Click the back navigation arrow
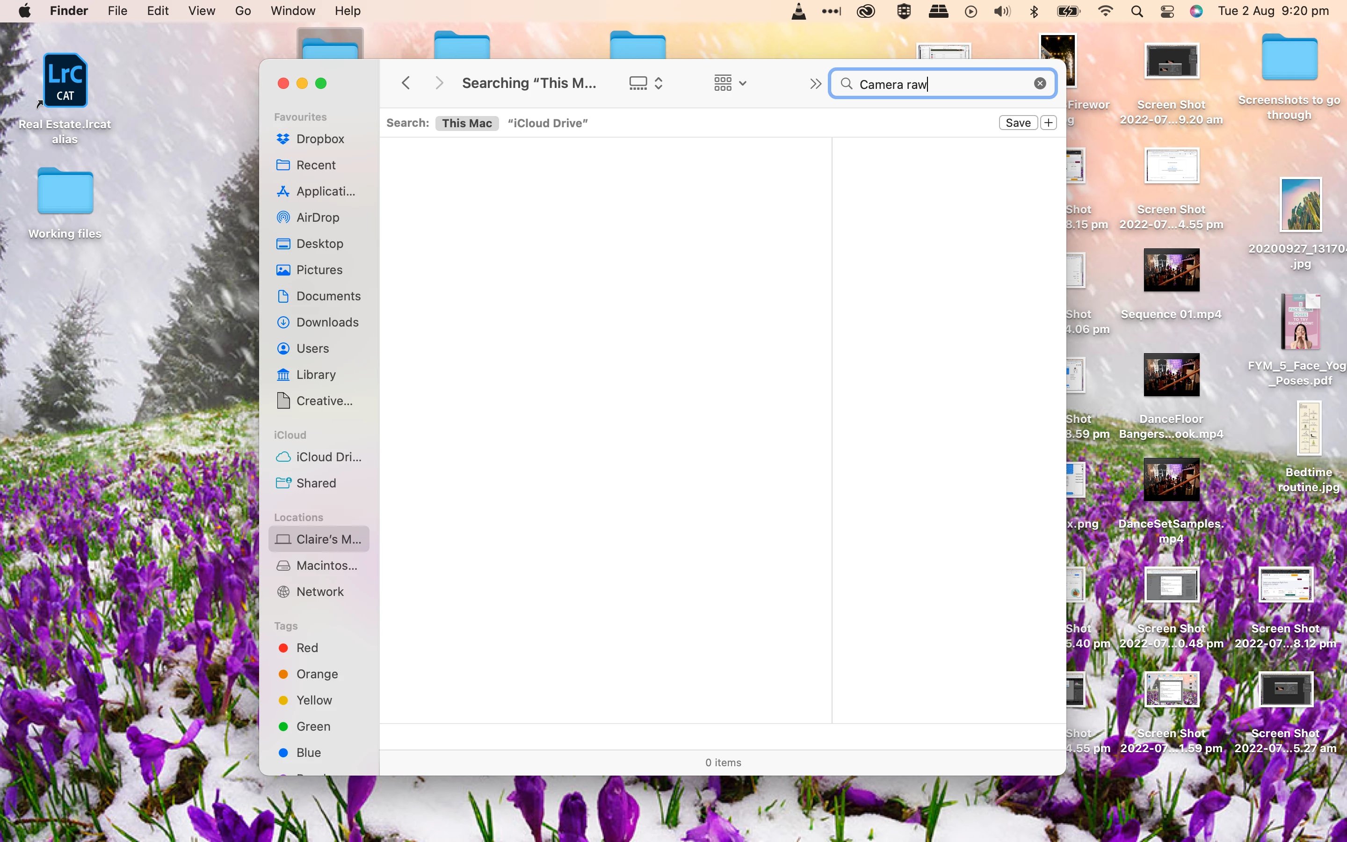1347x842 pixels. (406, 84)
